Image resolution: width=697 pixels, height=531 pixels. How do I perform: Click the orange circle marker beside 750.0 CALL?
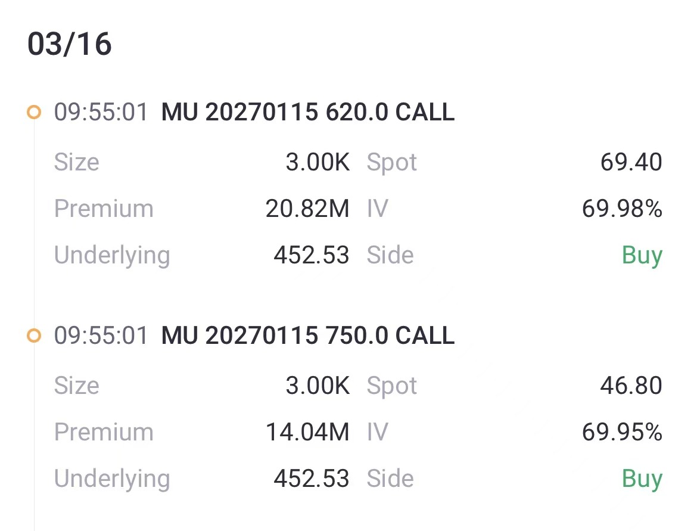[x=34, y=336]
